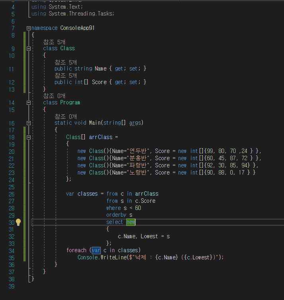Collapse the class Program block
Image resolution: width=284 pixels, height=300 pixels.
click(29, 103)
